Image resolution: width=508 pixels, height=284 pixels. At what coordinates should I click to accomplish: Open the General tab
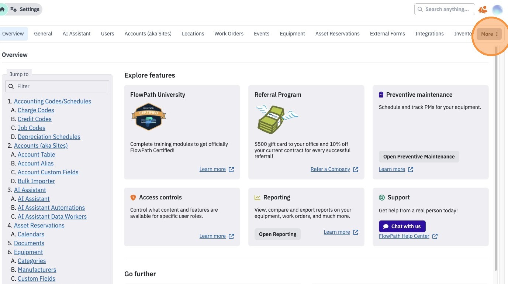point(43,34)
